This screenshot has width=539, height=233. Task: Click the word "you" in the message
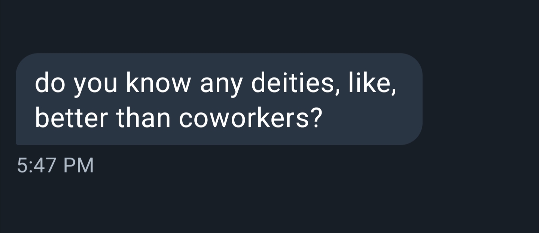[95, 86]
